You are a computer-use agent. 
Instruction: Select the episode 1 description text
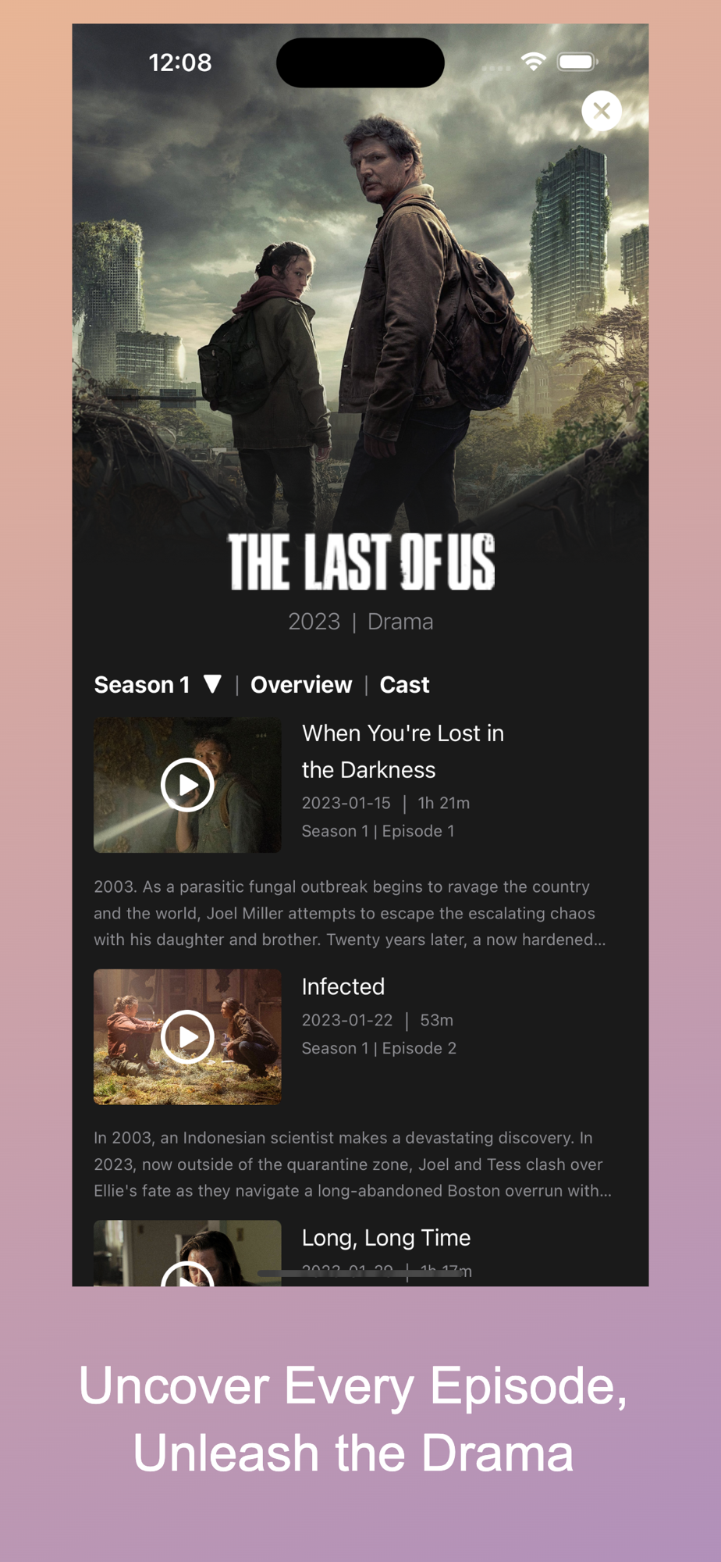(x=350, y=913)
